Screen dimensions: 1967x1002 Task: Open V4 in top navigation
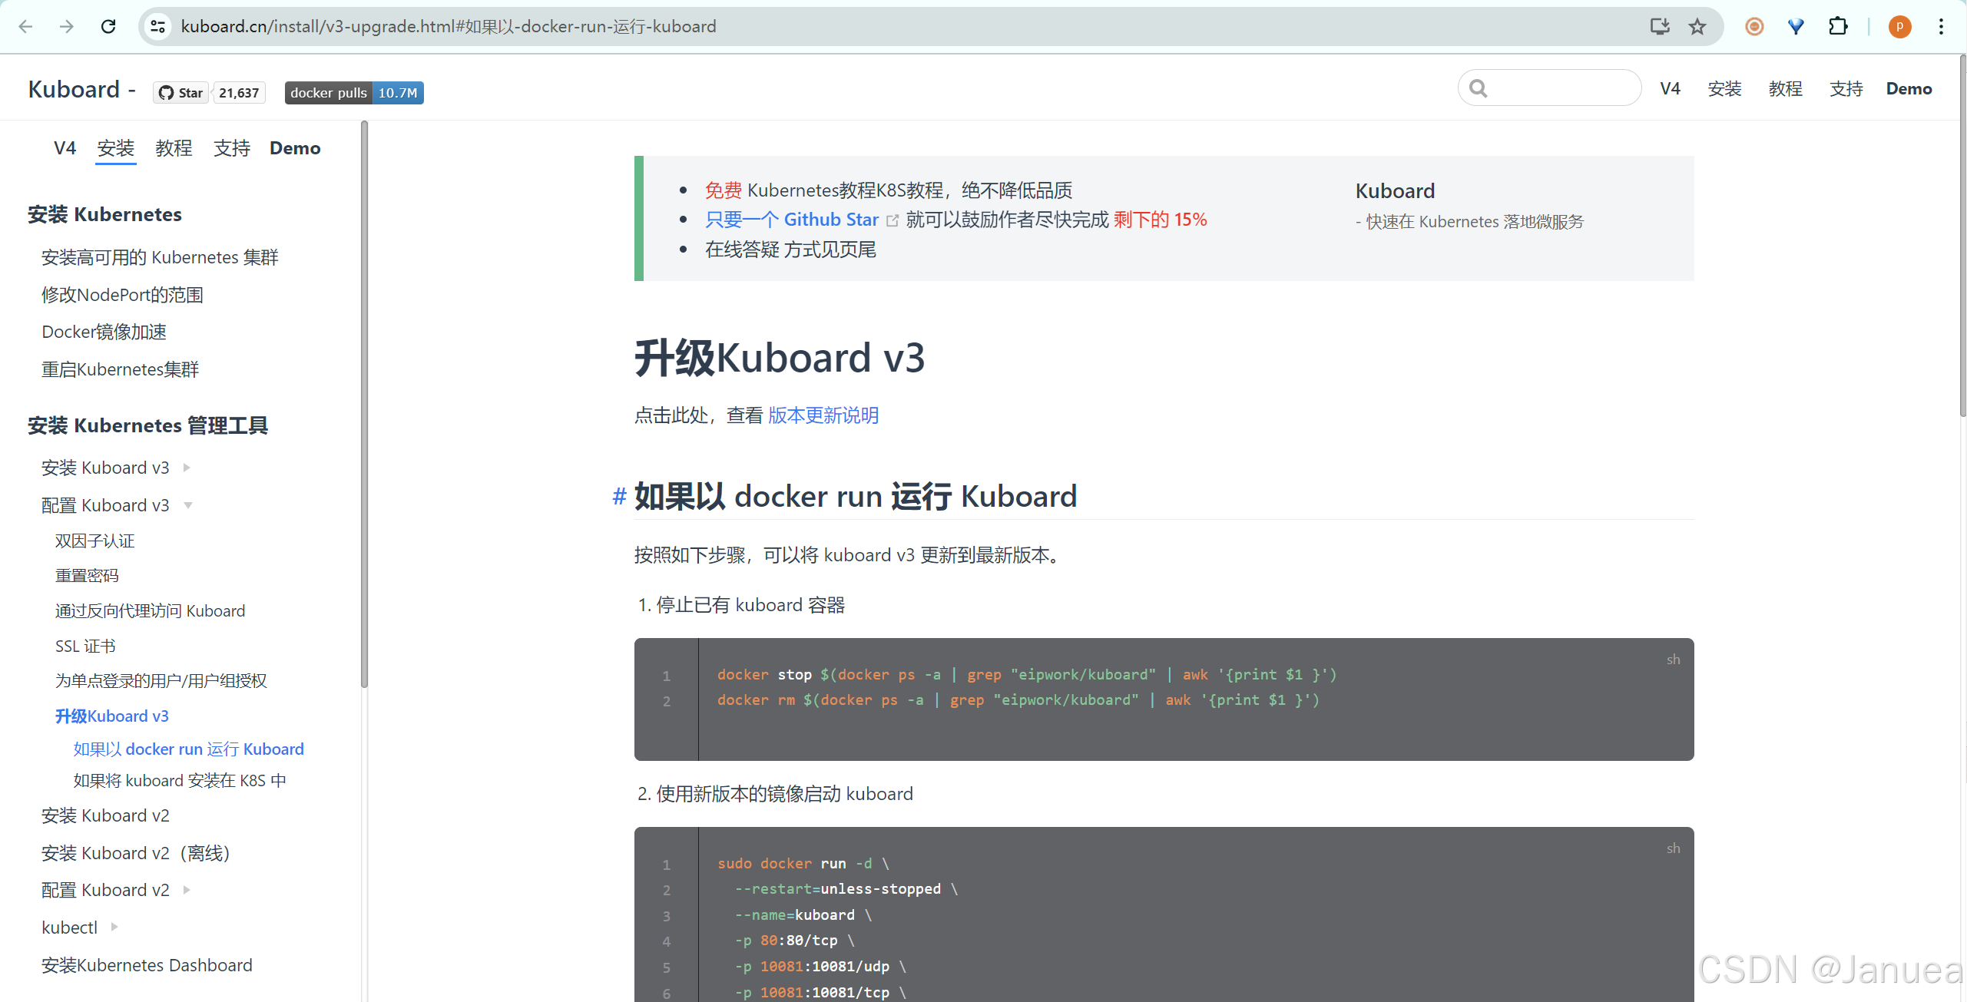(1671, 88)
